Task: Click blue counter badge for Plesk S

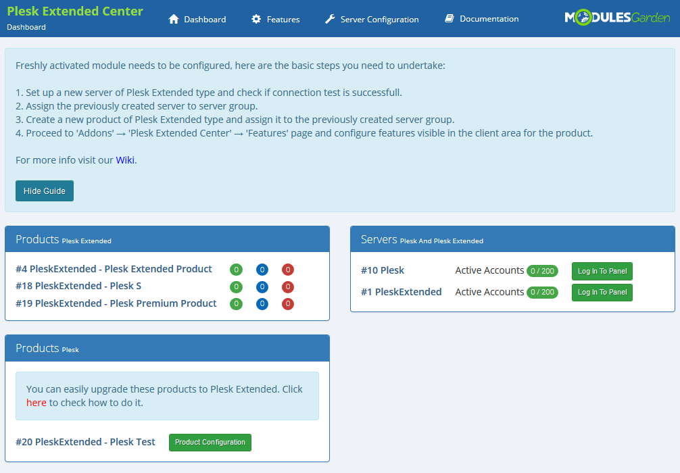Action: click(x=262, y=287)
